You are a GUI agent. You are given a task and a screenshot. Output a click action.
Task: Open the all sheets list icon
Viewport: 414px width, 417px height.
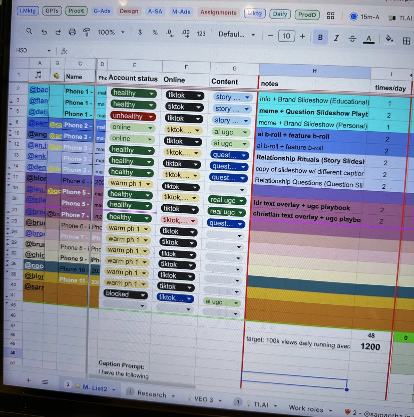coord(45,382)
